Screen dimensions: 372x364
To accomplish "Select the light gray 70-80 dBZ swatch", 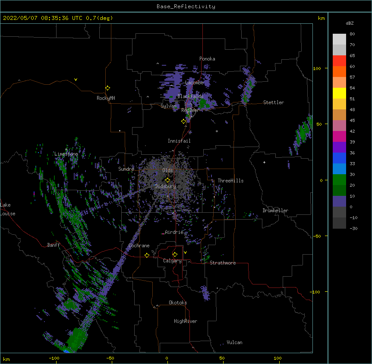I will (x=339, y=39).
